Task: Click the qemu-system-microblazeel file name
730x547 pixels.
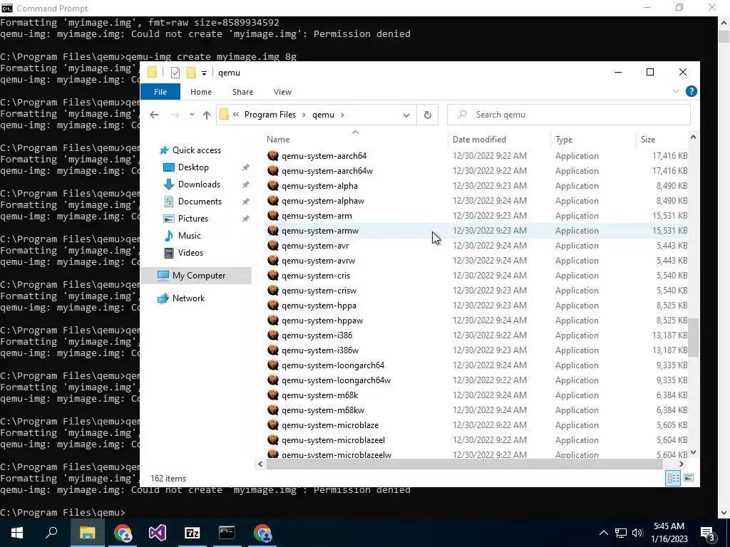Action: click(x=334, y=439)
